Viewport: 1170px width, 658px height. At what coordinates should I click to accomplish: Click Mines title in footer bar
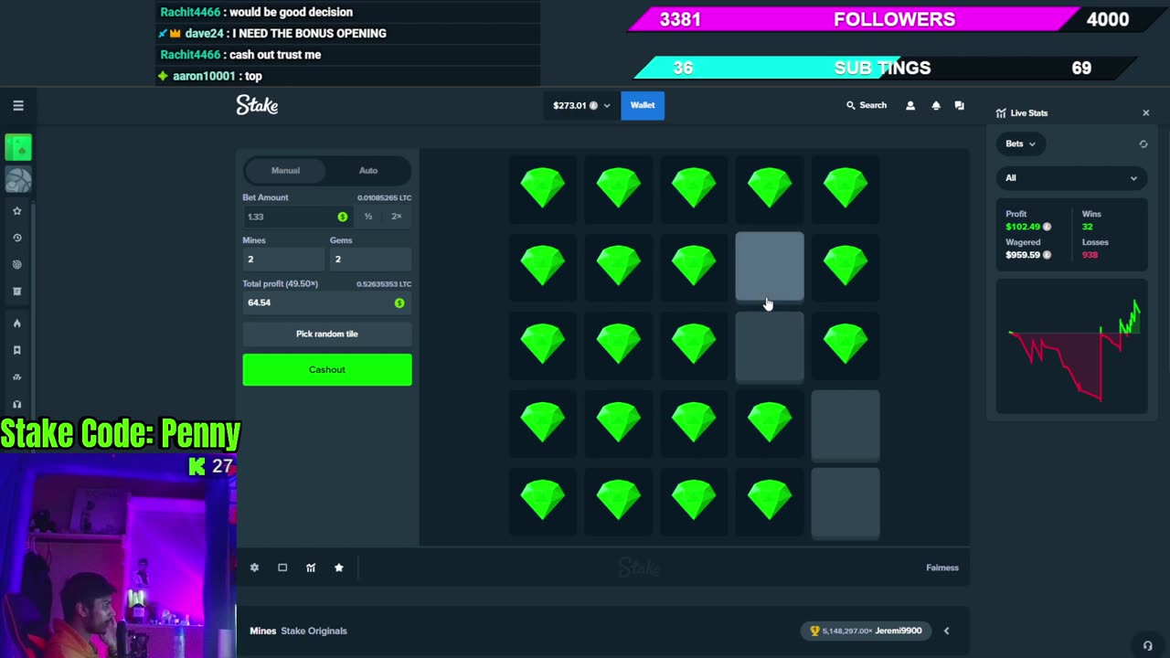(x=262, y=631)
